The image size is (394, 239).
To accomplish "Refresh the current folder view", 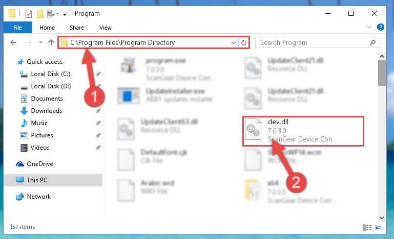I will point(243,42).
